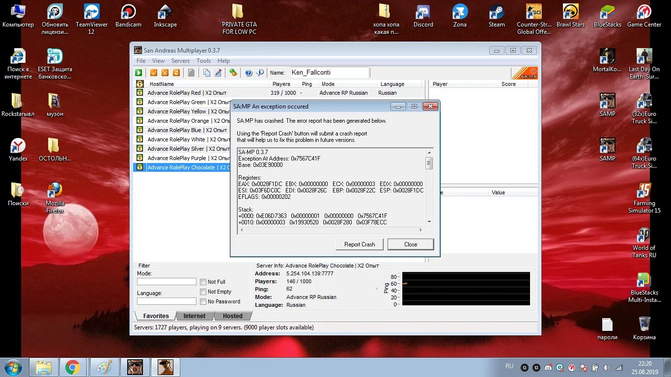Click the gray document toolbar icon
The width and height of the screenshot is (671, 377).
(x=191, y=73)
